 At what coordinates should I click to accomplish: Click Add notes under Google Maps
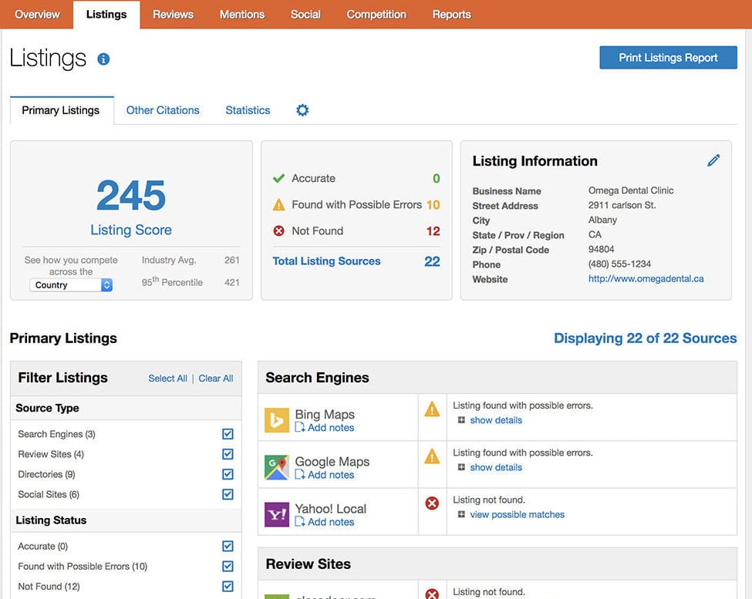tap(331, 474)
